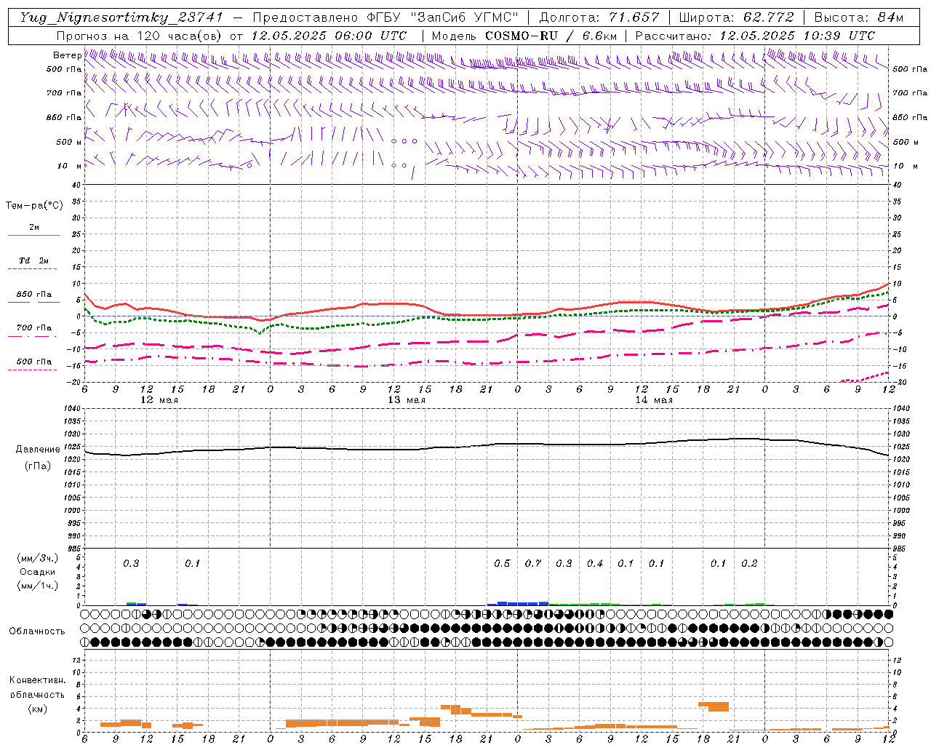Click the station name Yug_Nignesortimky_23741
The width and height of the screenshot is (931, 745).
[121, 17]
